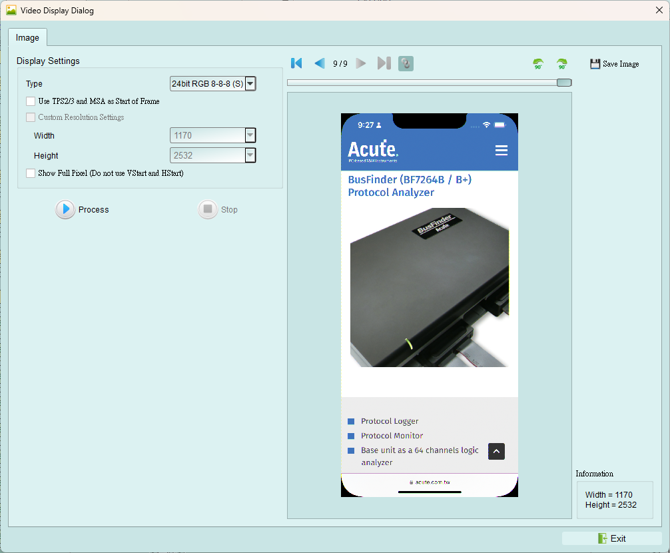Image resolution: width=670 pixels, height=553 pixels.
Task: Jump to the last frame icon
Action: (384, 63)
